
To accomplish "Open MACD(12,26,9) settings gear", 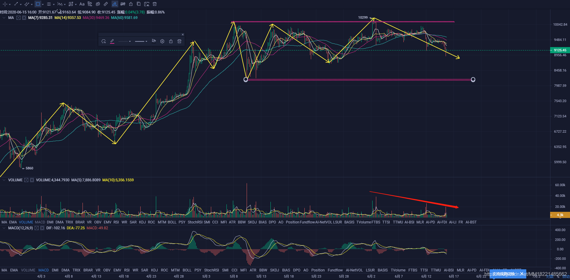I will pyautogui.click(x=37, y=228).
